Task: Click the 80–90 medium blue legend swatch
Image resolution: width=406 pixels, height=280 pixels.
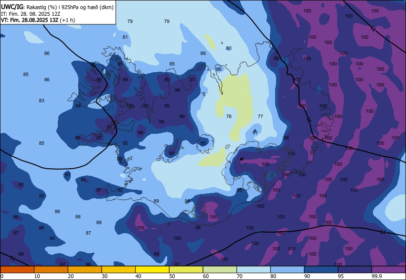Action: (x=287, y=269)
